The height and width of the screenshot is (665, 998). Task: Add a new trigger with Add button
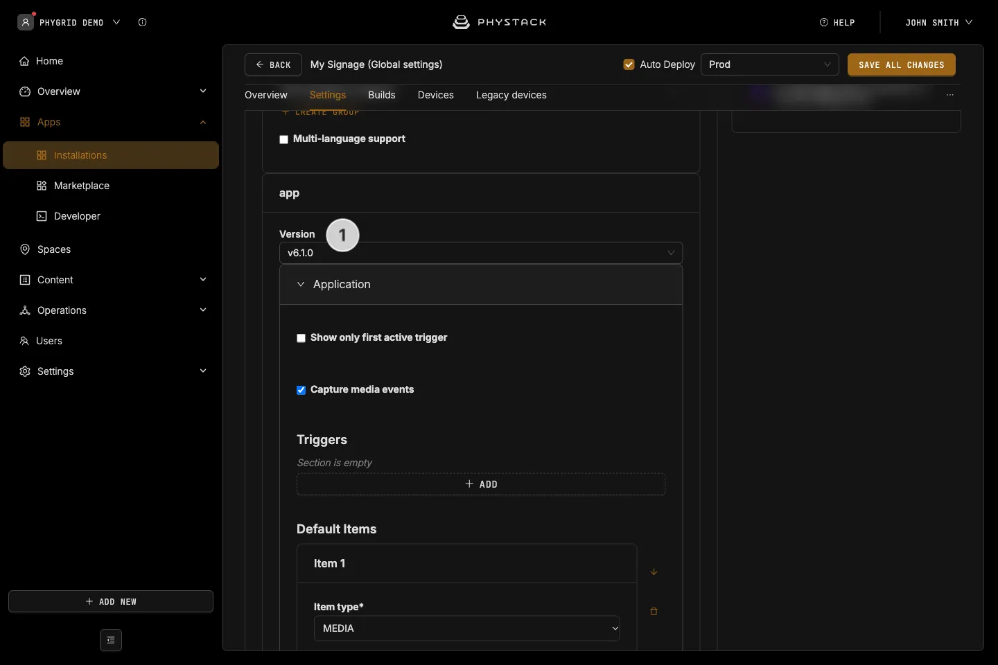(x=481, y=484)
